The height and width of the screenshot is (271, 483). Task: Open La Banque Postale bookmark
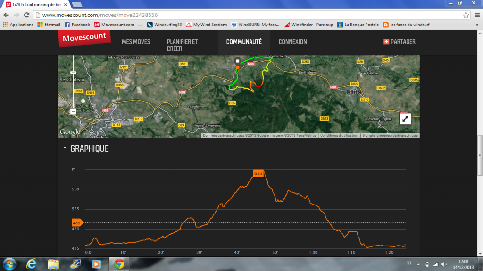[x=358, y=25]
